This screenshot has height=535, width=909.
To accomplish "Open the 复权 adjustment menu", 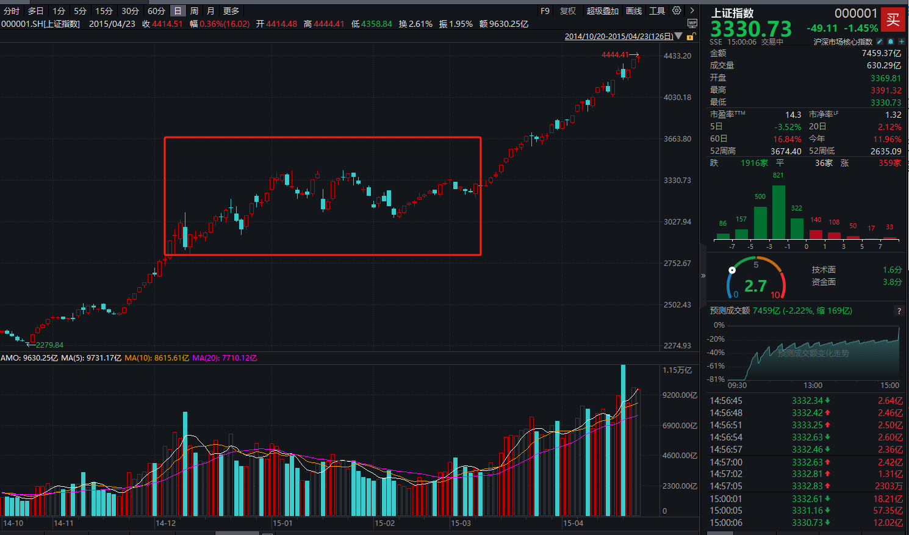I will coord(568,11).
